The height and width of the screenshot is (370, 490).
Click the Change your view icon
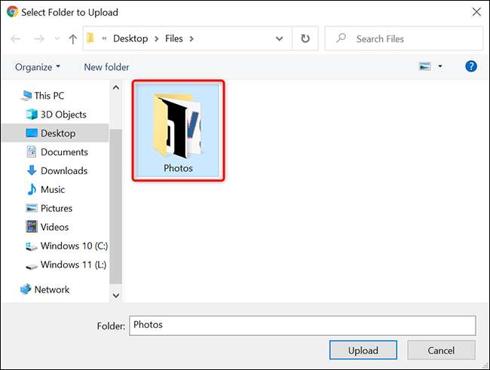[x=424, y=66]
